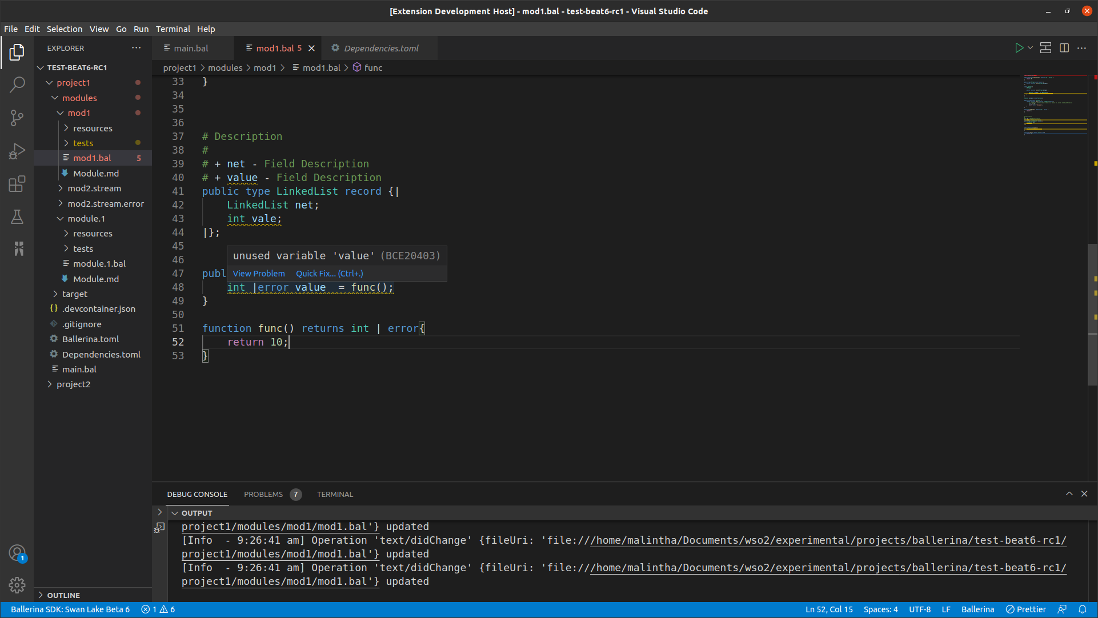Maximize the bottom panel size
Viewport: 1098px width, 618px height.
click(x=1069, y=494)
